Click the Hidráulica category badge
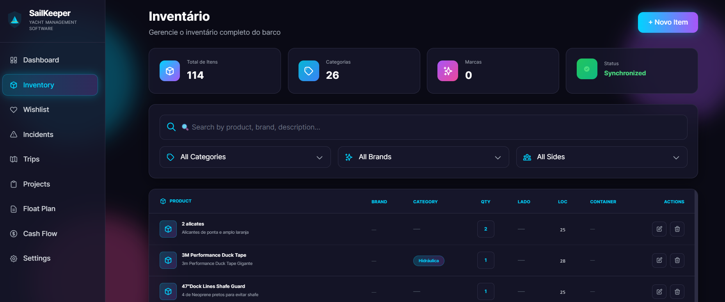 click(428, 261)
